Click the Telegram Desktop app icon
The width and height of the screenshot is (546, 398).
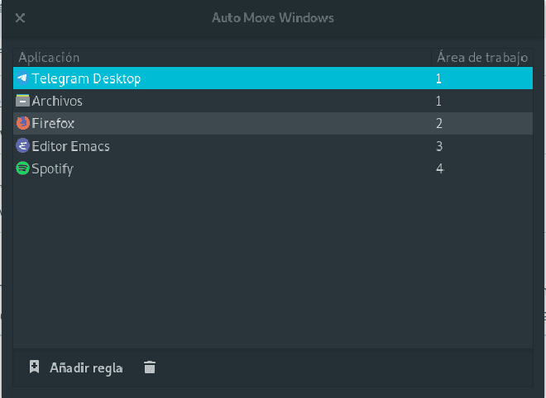click(22, 78)
